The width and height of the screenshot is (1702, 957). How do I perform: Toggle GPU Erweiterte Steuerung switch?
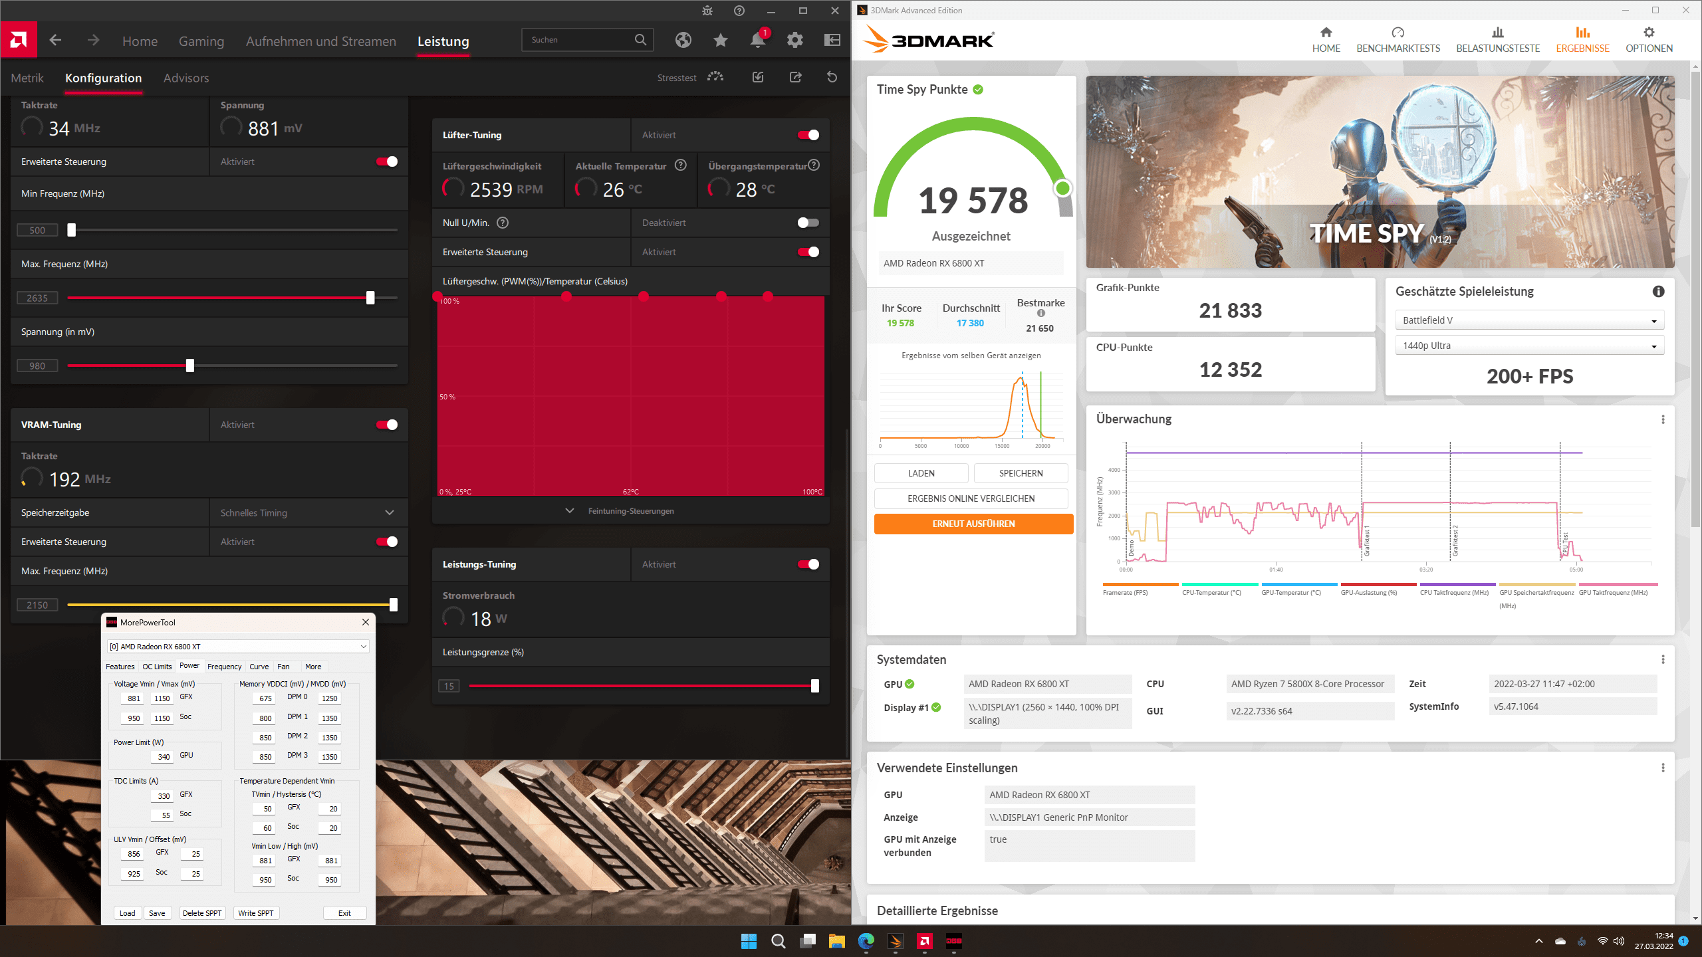[x=387, y=161]
